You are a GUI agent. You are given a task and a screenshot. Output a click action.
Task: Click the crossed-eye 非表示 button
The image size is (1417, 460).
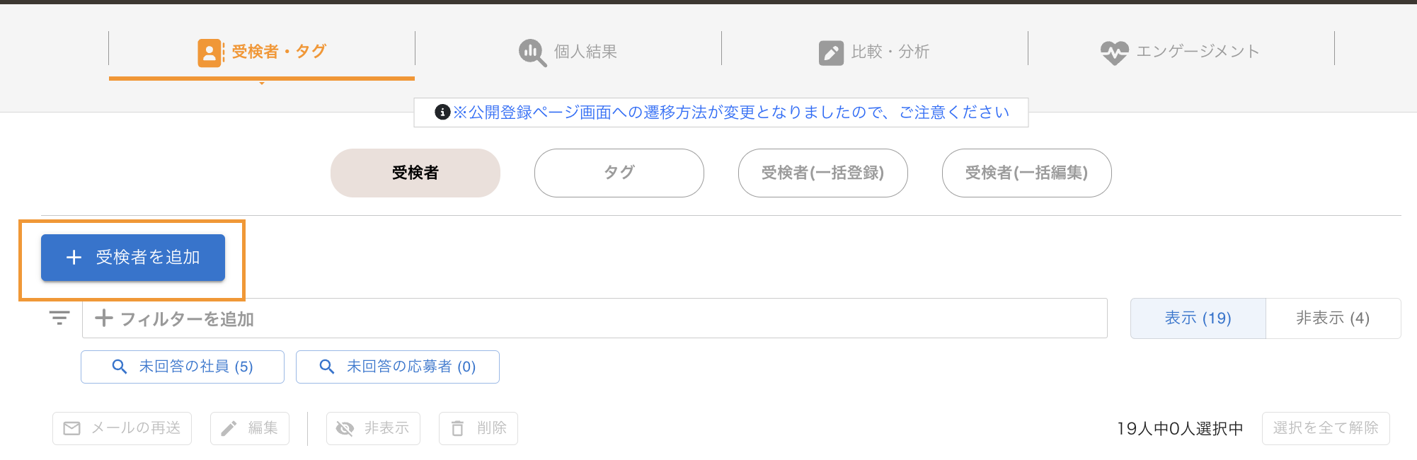click(373, 428)
